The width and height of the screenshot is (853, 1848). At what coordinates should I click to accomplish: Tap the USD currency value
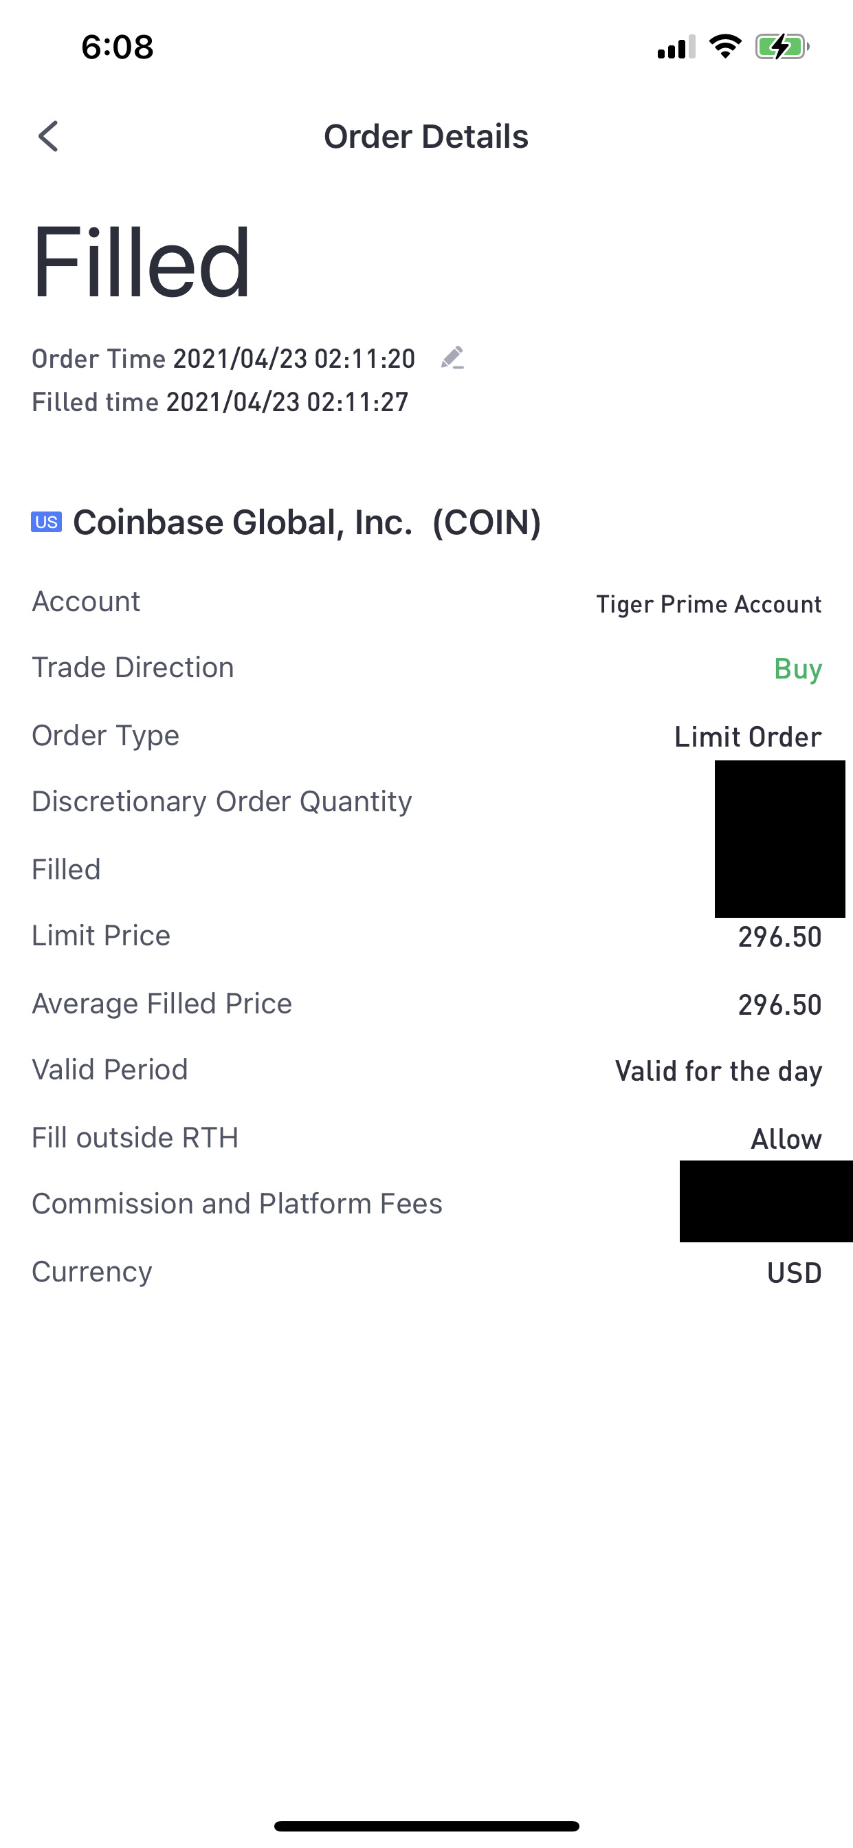(794, 1273)
